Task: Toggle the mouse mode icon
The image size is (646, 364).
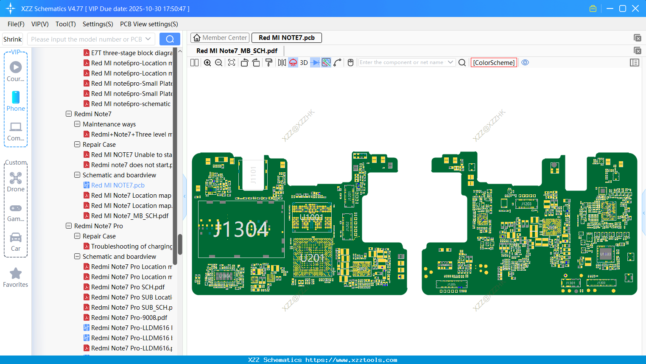Action: pos(350,63)
